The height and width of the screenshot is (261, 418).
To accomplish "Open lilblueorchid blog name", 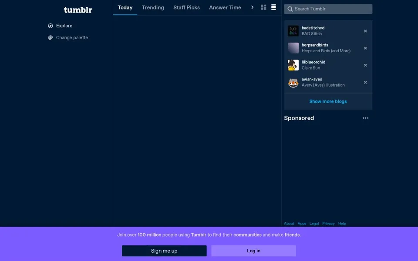I will coord(313,62).
